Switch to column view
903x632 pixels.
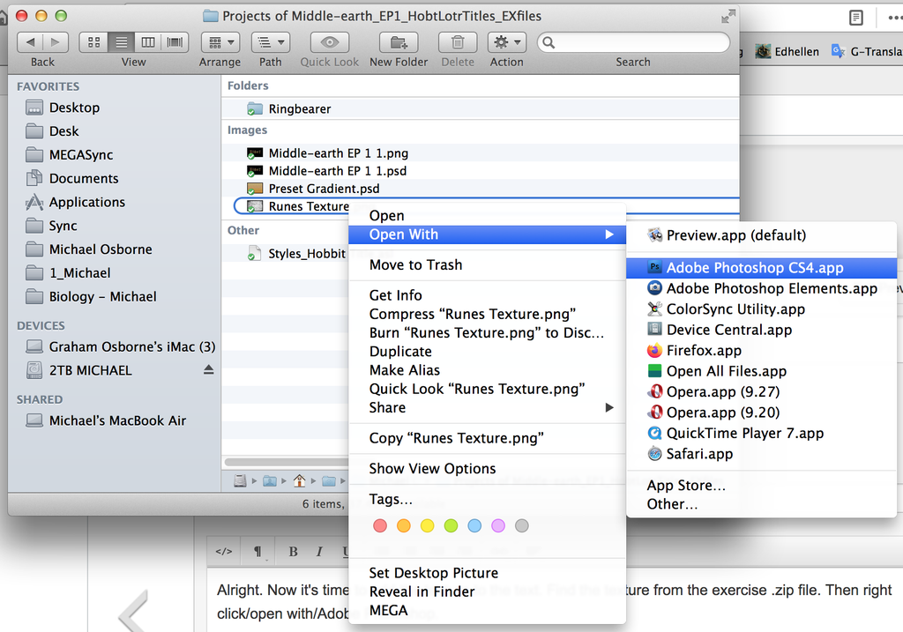tap(148, 42)
